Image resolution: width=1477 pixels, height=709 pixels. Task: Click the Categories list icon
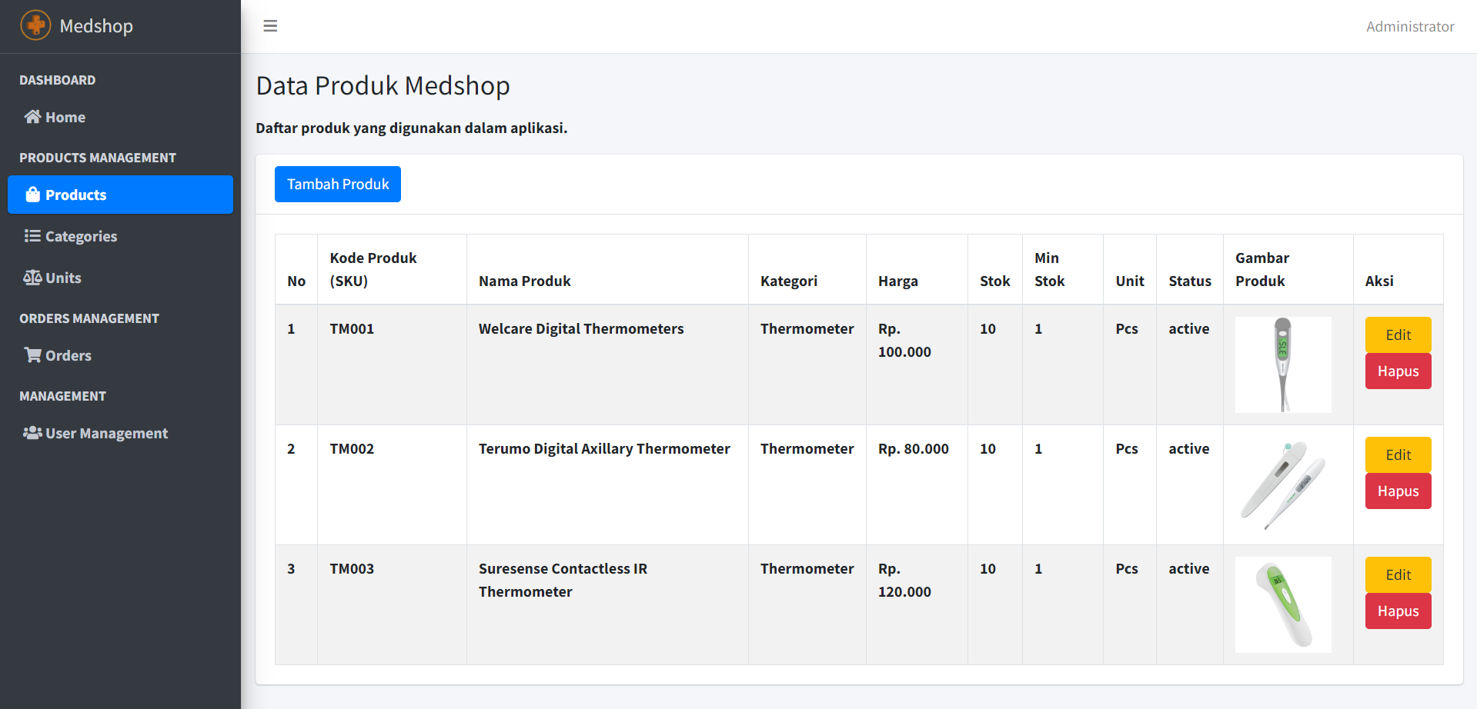[x=32, y=236]
